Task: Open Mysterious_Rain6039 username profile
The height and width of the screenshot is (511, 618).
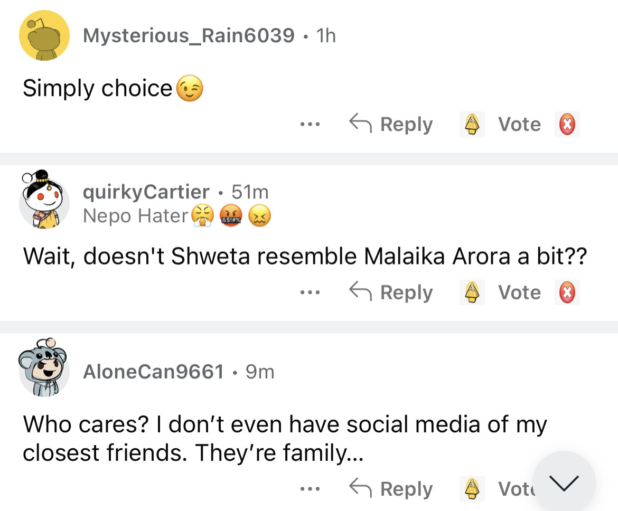Action: [189, 35]
